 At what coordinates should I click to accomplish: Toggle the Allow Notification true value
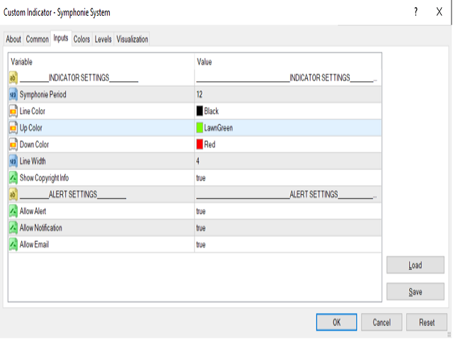click(x=288, y=228)
